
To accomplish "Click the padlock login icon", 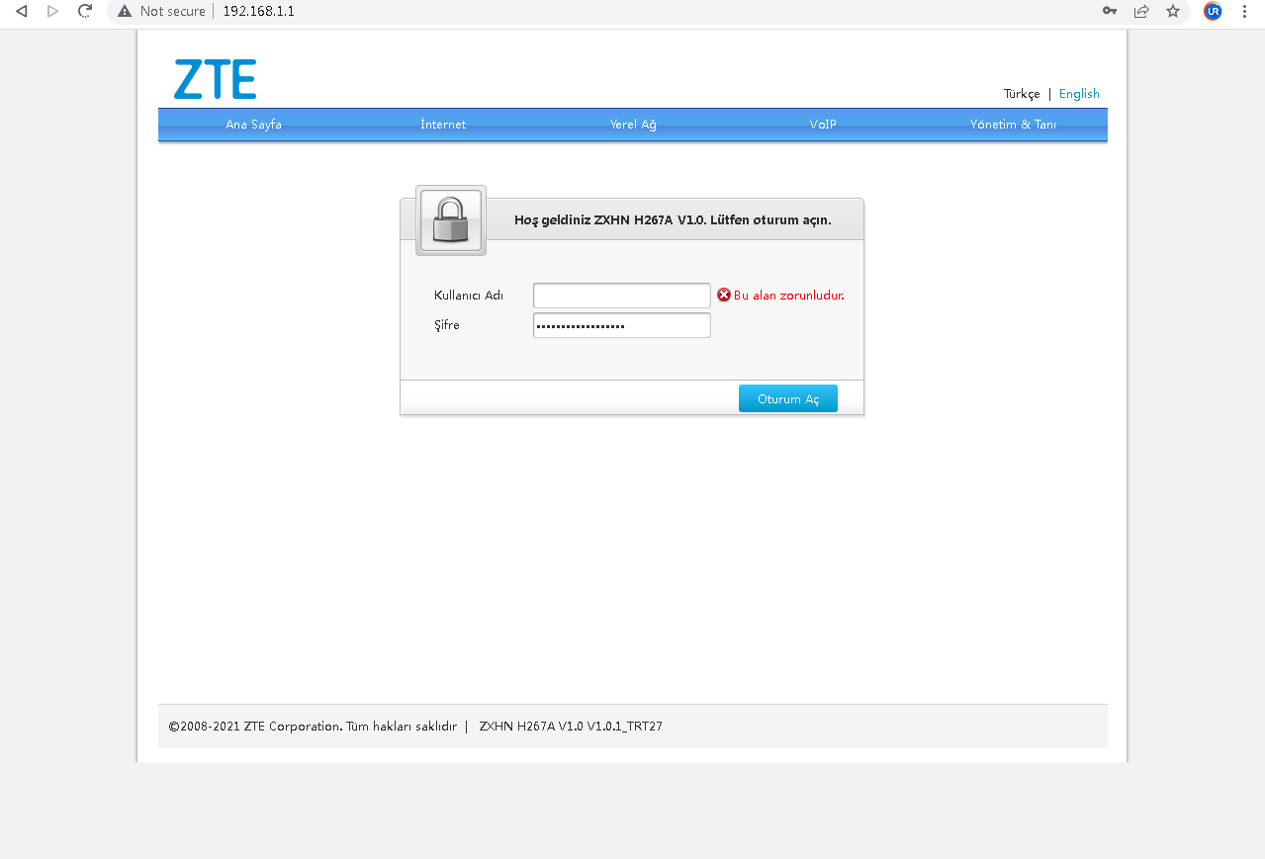I will (451, 220).
